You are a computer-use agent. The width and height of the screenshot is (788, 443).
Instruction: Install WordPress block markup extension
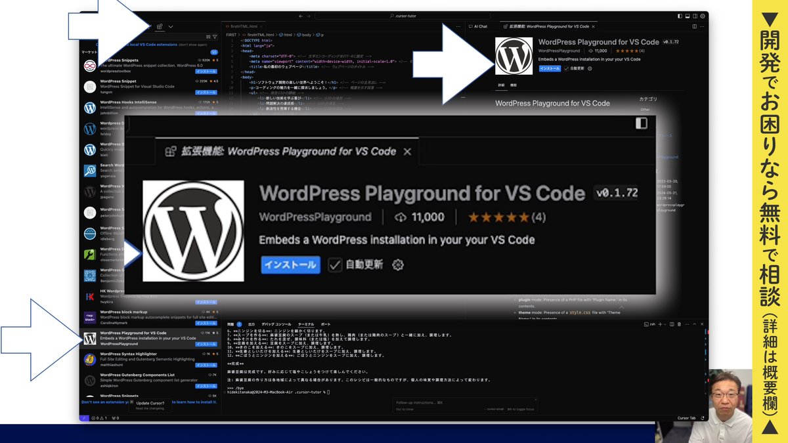206,323
